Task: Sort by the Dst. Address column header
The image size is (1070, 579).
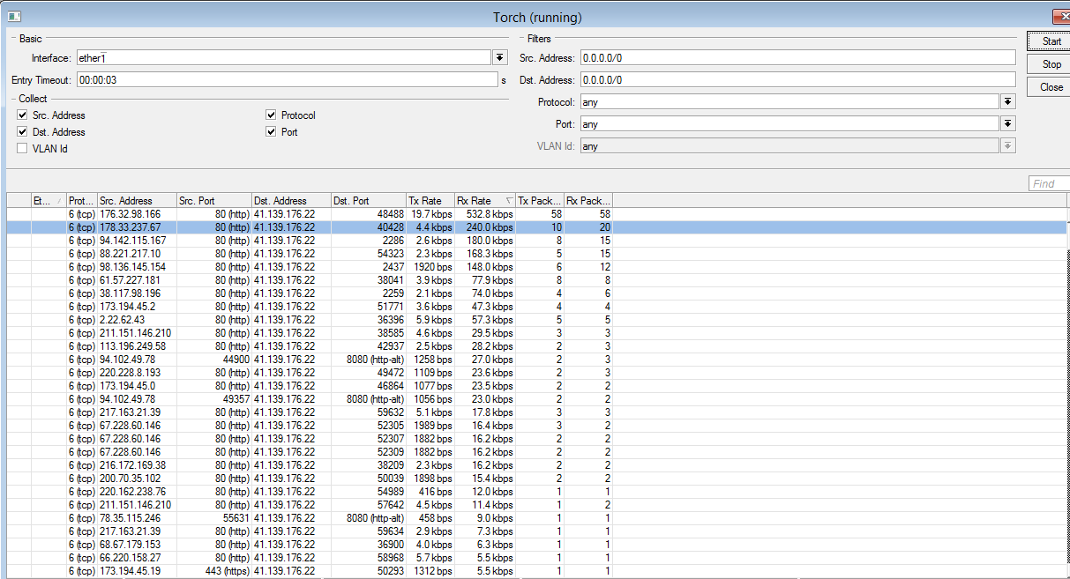Action: point(291,201)
